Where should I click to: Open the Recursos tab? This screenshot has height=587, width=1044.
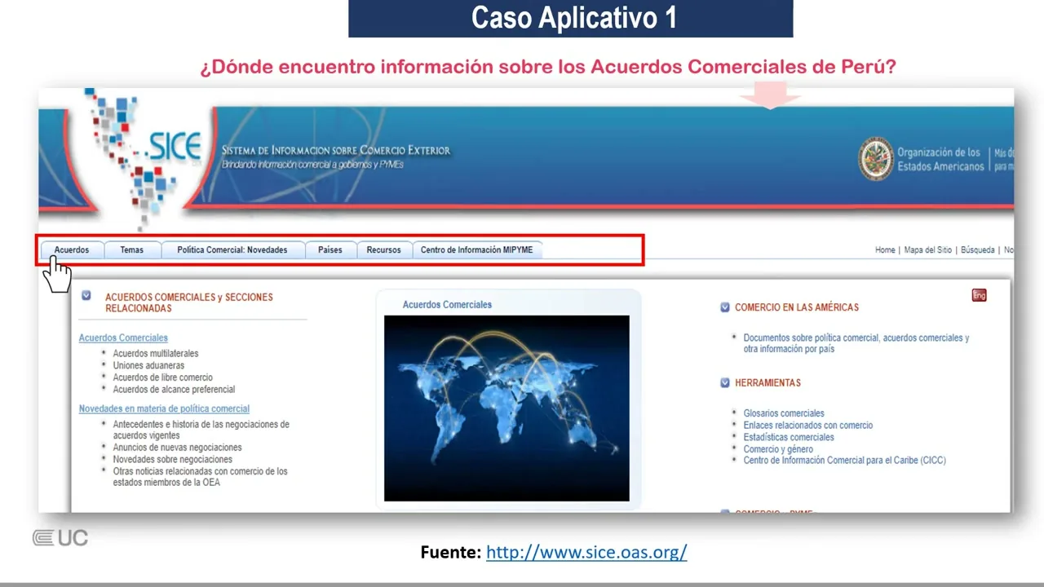(x=383, y=249)
